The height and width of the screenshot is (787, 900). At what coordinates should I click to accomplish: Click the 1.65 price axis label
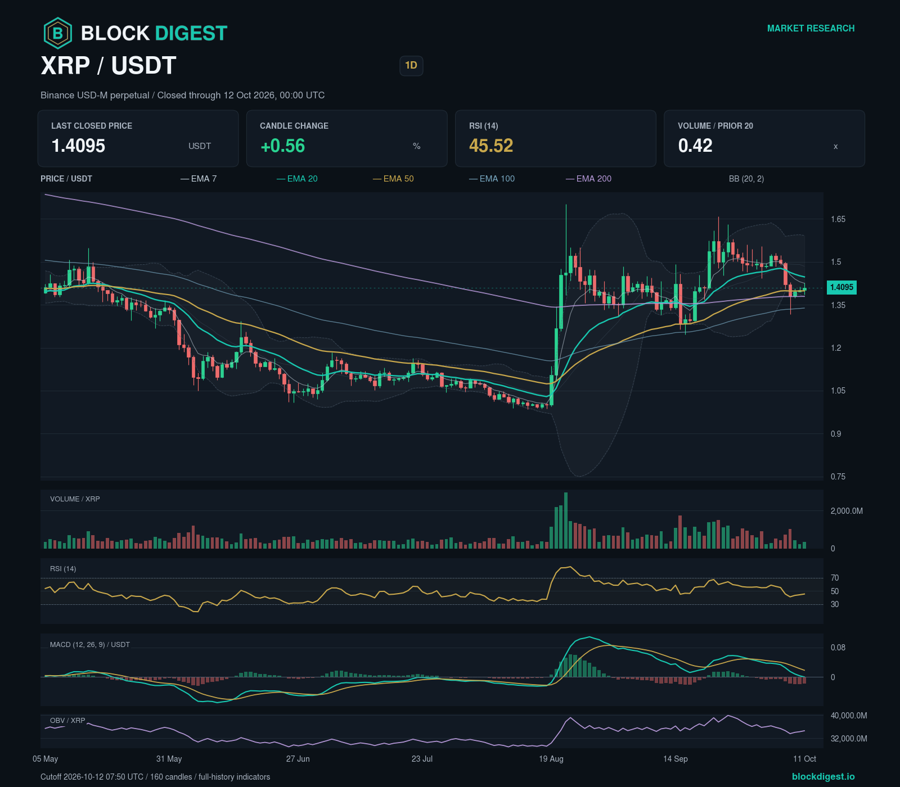click(x=838, y=219)
